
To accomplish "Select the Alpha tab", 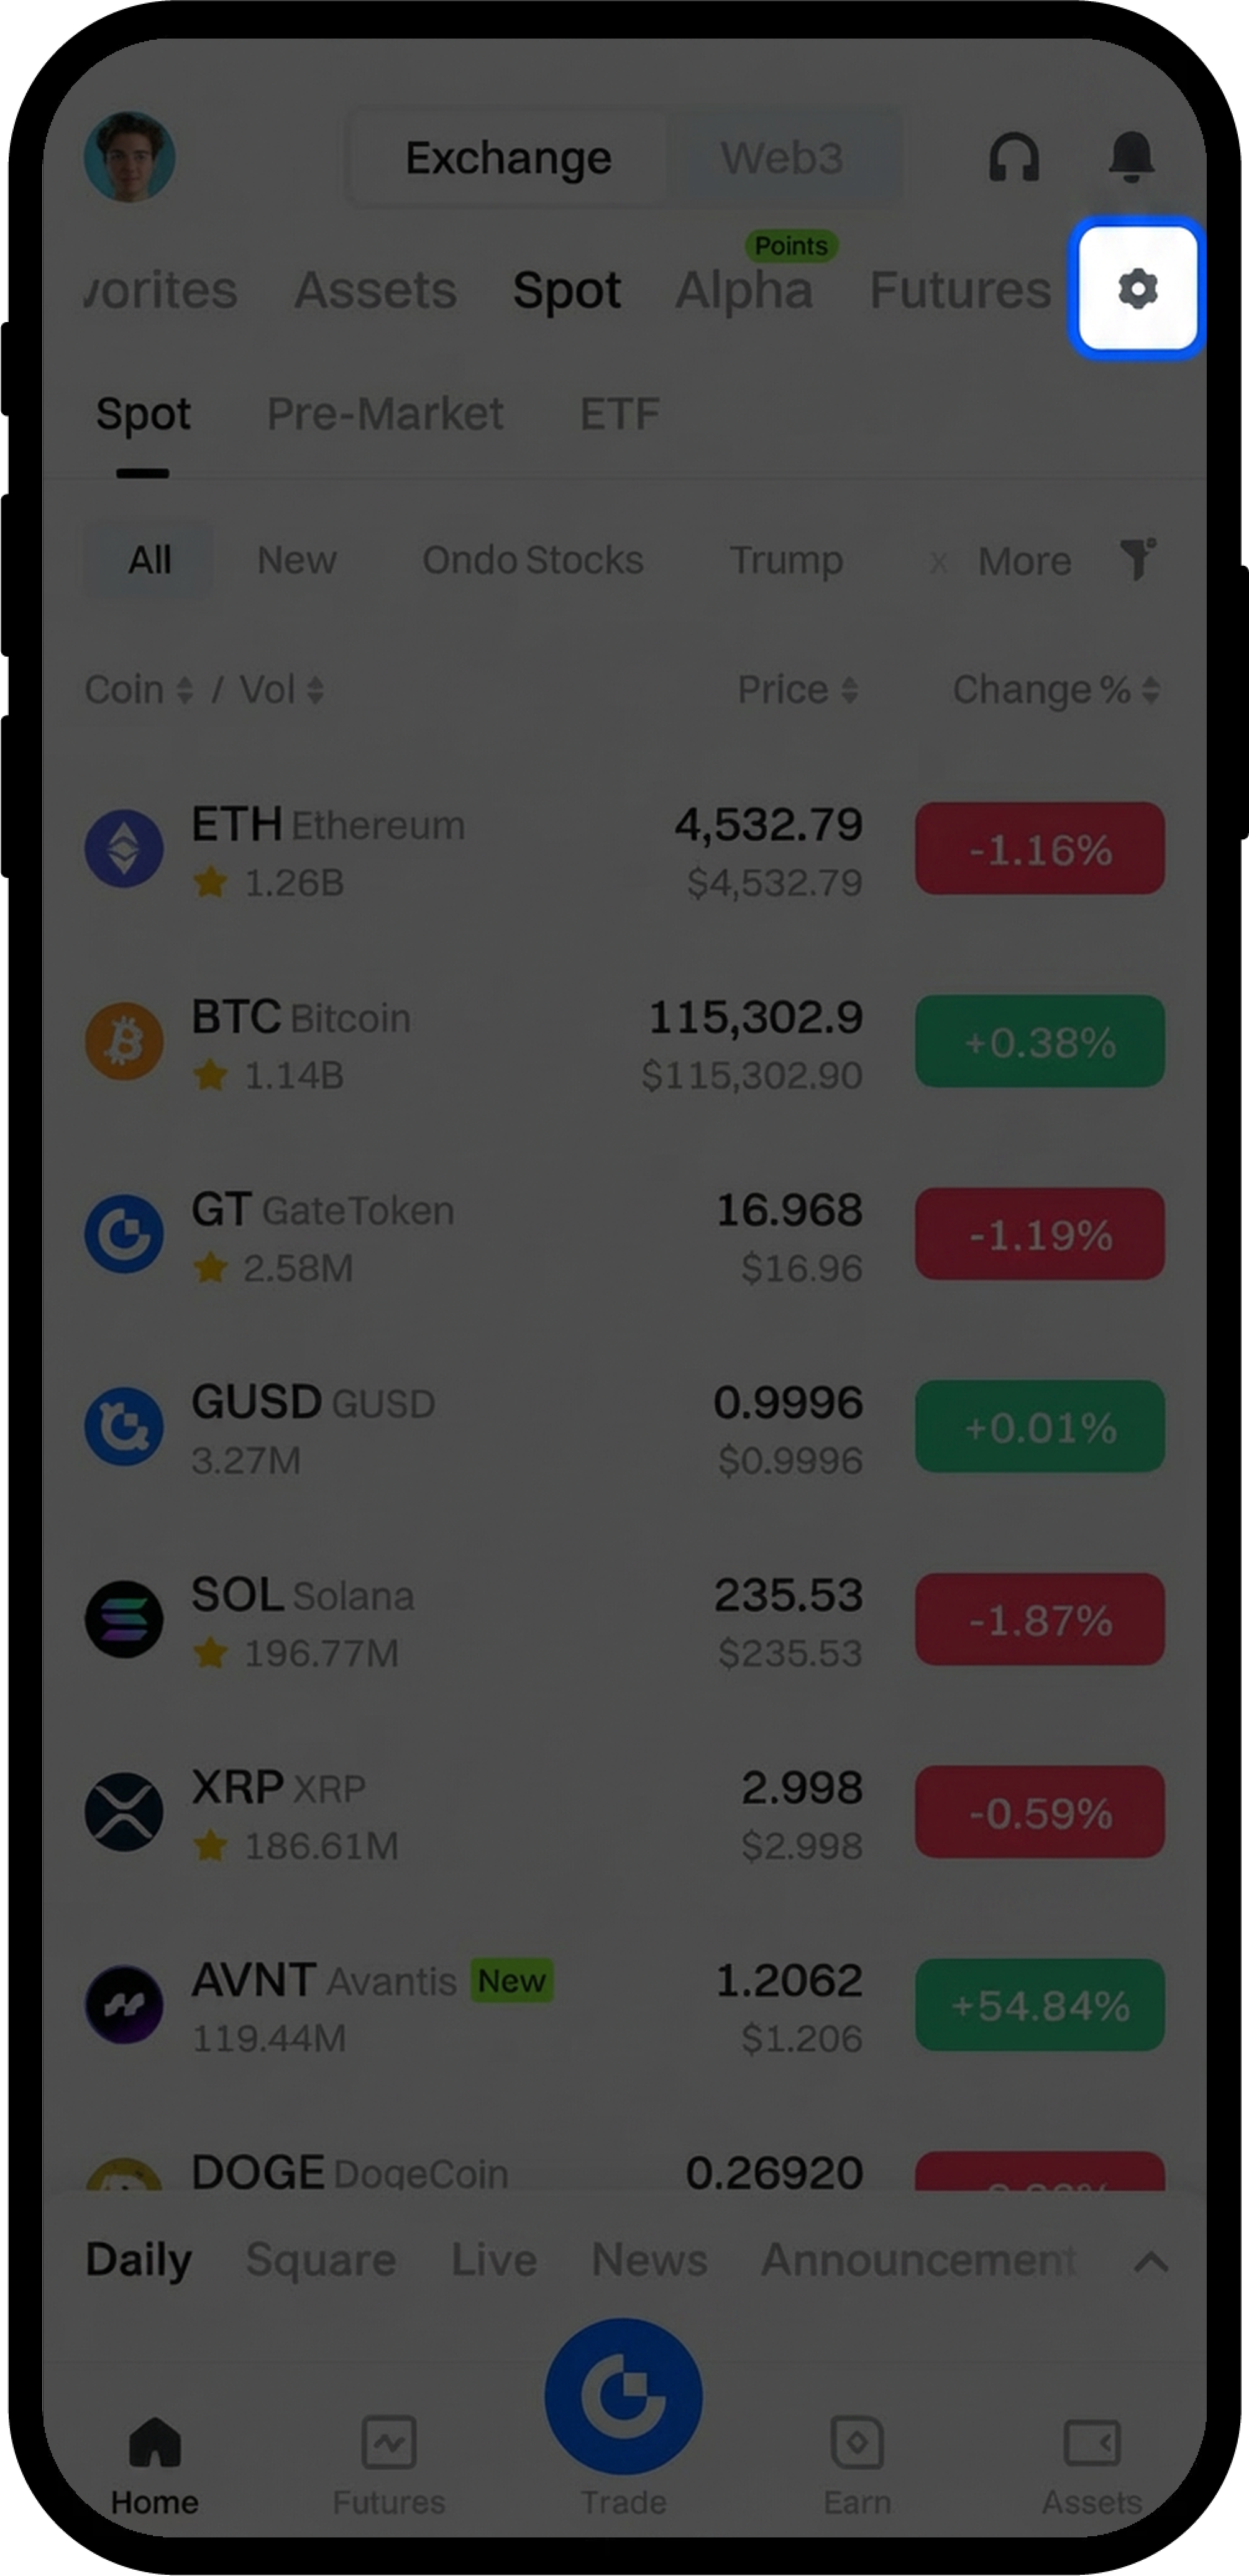I will click(x=744, y=290).
